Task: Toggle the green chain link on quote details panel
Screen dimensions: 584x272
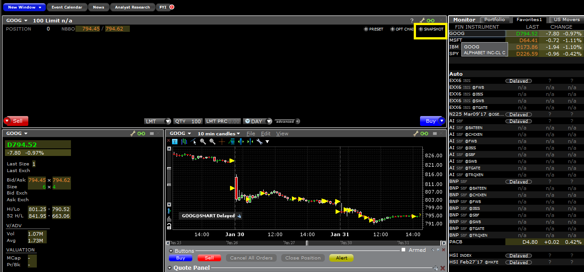Action: (x=142, y=134)
